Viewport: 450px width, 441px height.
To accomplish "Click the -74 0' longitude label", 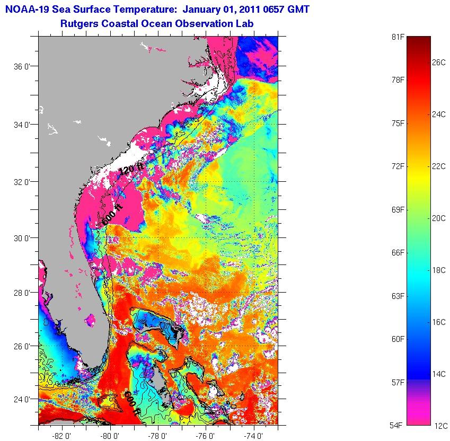I will pyautogui.click(x=253, y=436).
